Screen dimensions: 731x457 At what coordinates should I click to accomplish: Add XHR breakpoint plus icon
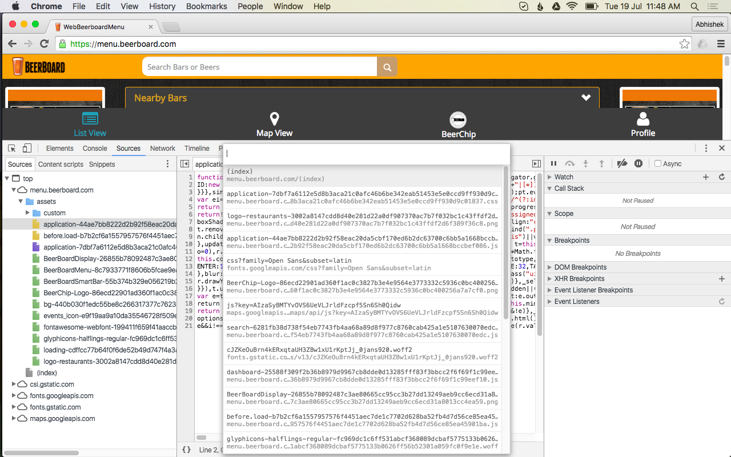pyautogui.click(x=722, y=279)
